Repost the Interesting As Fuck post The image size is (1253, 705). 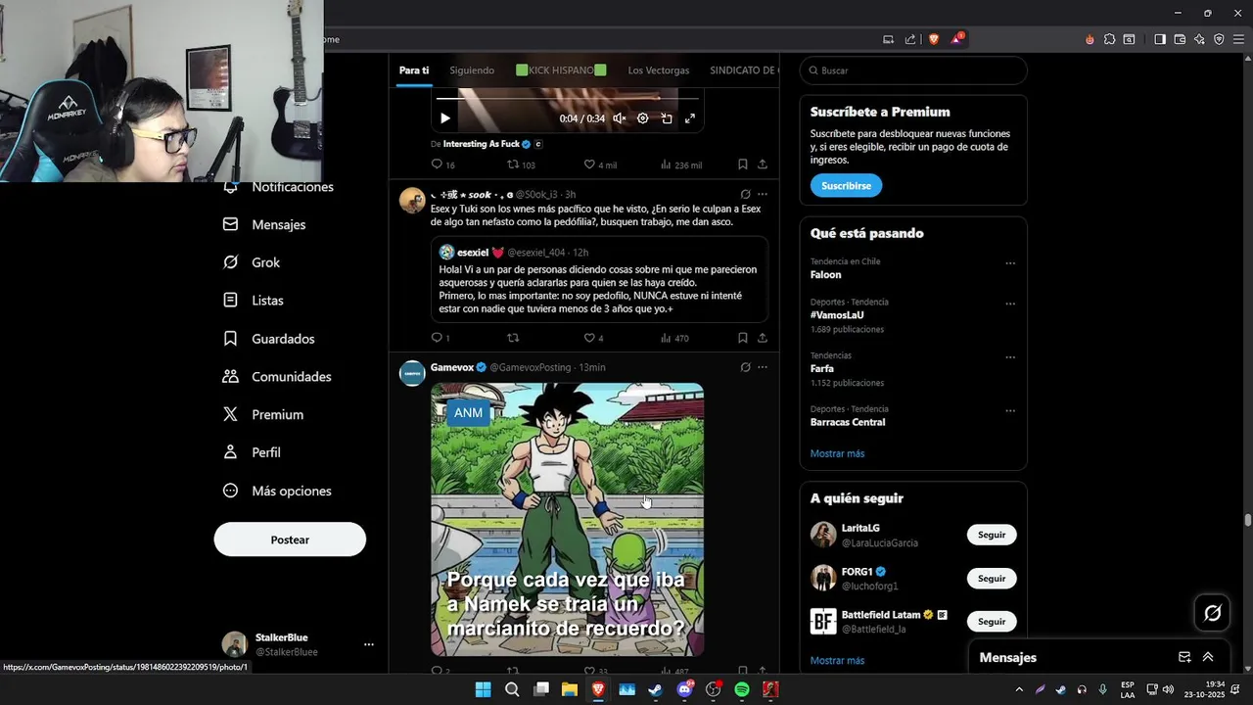(521, 164)
